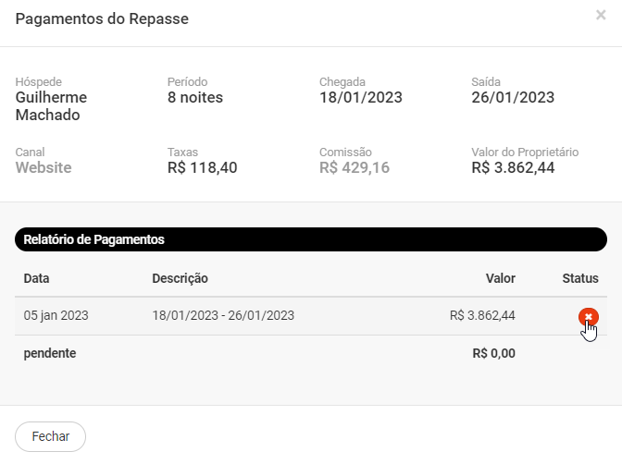Click the Descrição column header
Viewport: 622px width, 464px height.
click(x=180, y=278)
